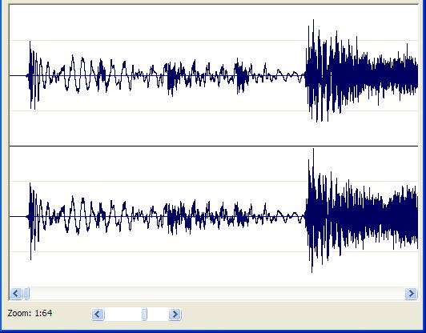
Task: Click the horizontal scrollbar thumb under waveform
Action: (26, 293)
